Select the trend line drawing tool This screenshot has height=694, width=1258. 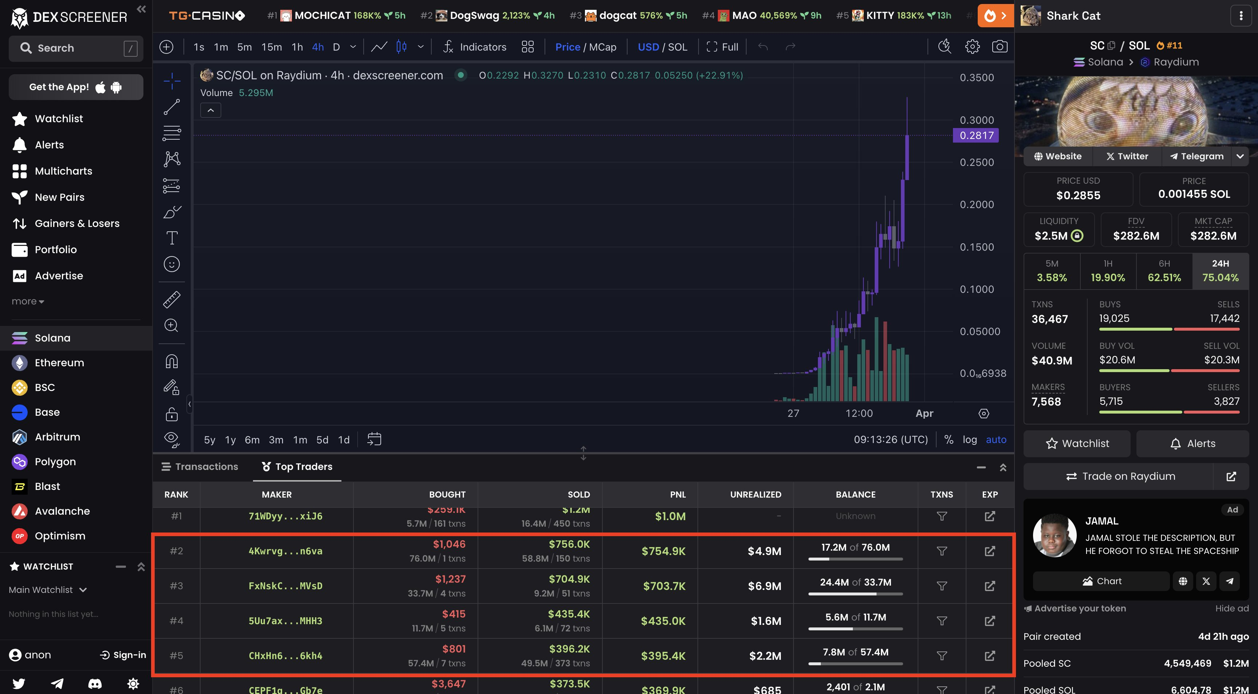(x=171, y=107)
